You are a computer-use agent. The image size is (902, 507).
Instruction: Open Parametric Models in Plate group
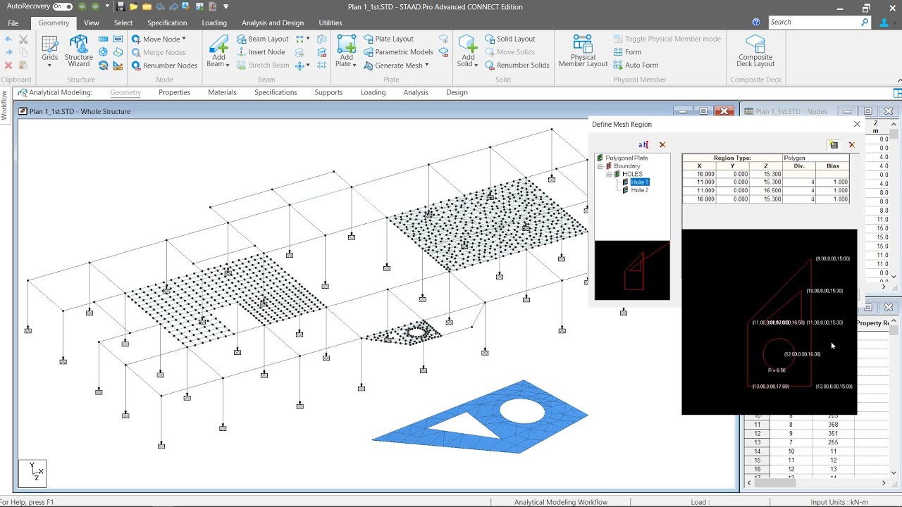[399, 52]
